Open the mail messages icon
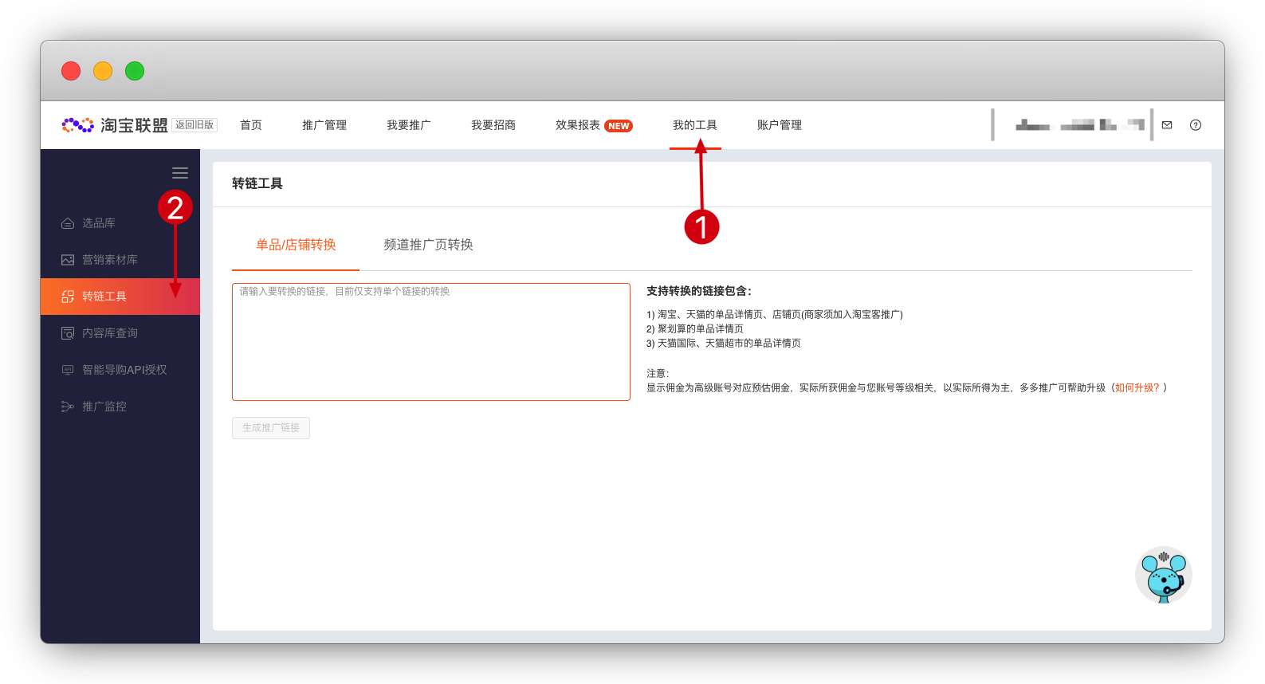The width and height of the screenshot is (1265, 684). (x=1167, y=125)
